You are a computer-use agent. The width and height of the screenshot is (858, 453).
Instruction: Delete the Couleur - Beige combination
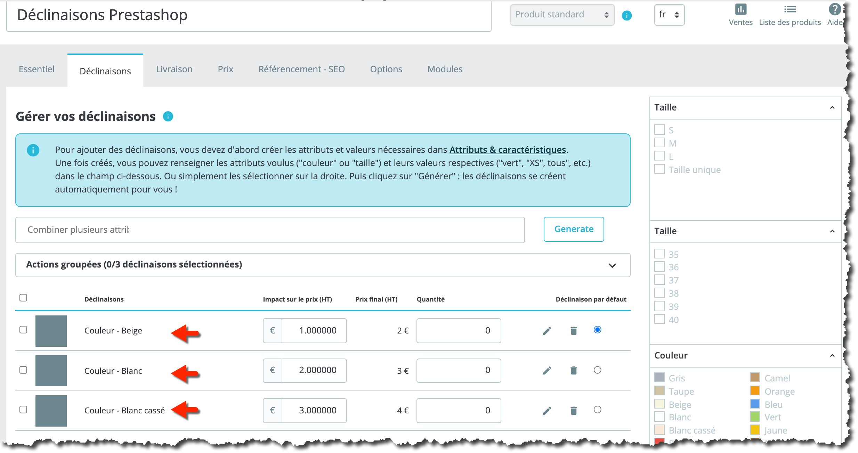pyautogui.click(x=574, y=331)
